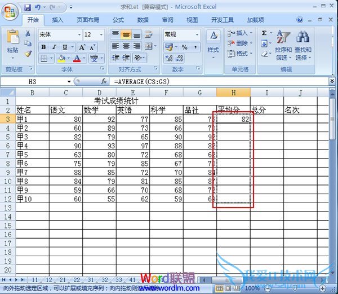Open sheet tab 22
This screenshot has height=294, width=338.
click(77, 280)
